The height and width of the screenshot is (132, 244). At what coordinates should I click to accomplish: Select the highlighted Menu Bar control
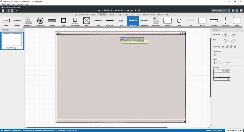pos(133,21)
